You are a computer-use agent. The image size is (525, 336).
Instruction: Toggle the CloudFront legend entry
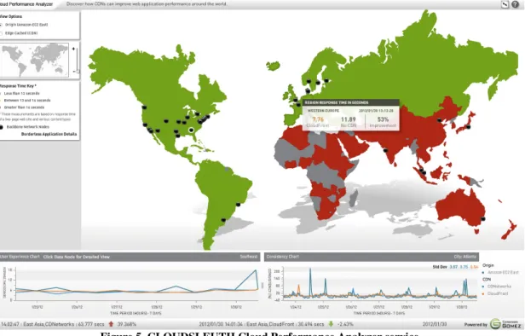coord(495,293)
